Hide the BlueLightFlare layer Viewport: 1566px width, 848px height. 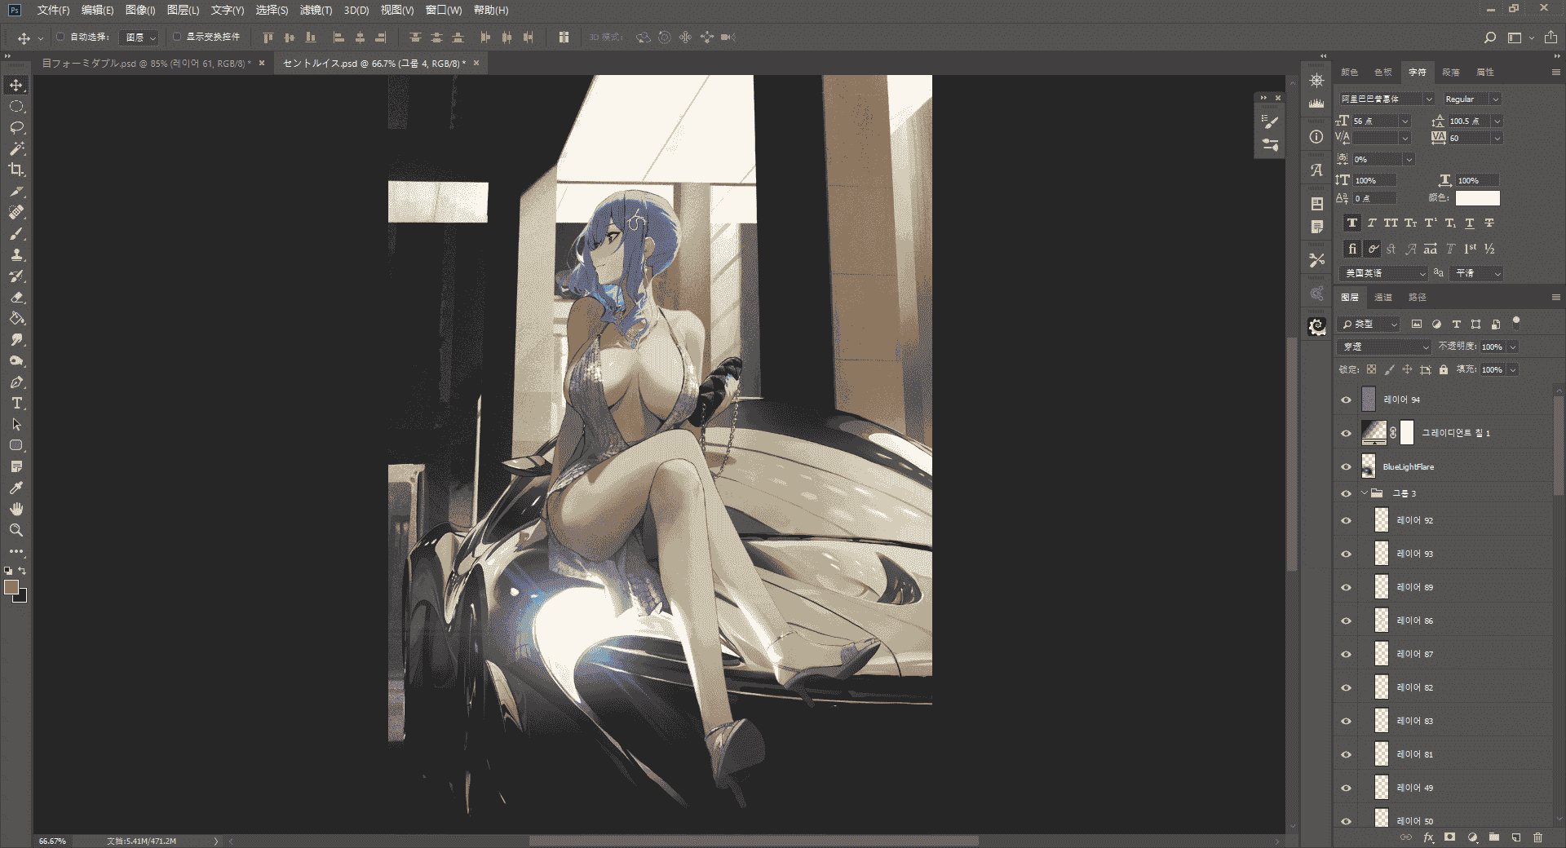point(1347,466)
